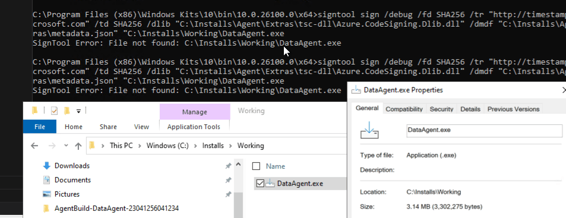Click the pin icon beside Documents

point(228,180)
